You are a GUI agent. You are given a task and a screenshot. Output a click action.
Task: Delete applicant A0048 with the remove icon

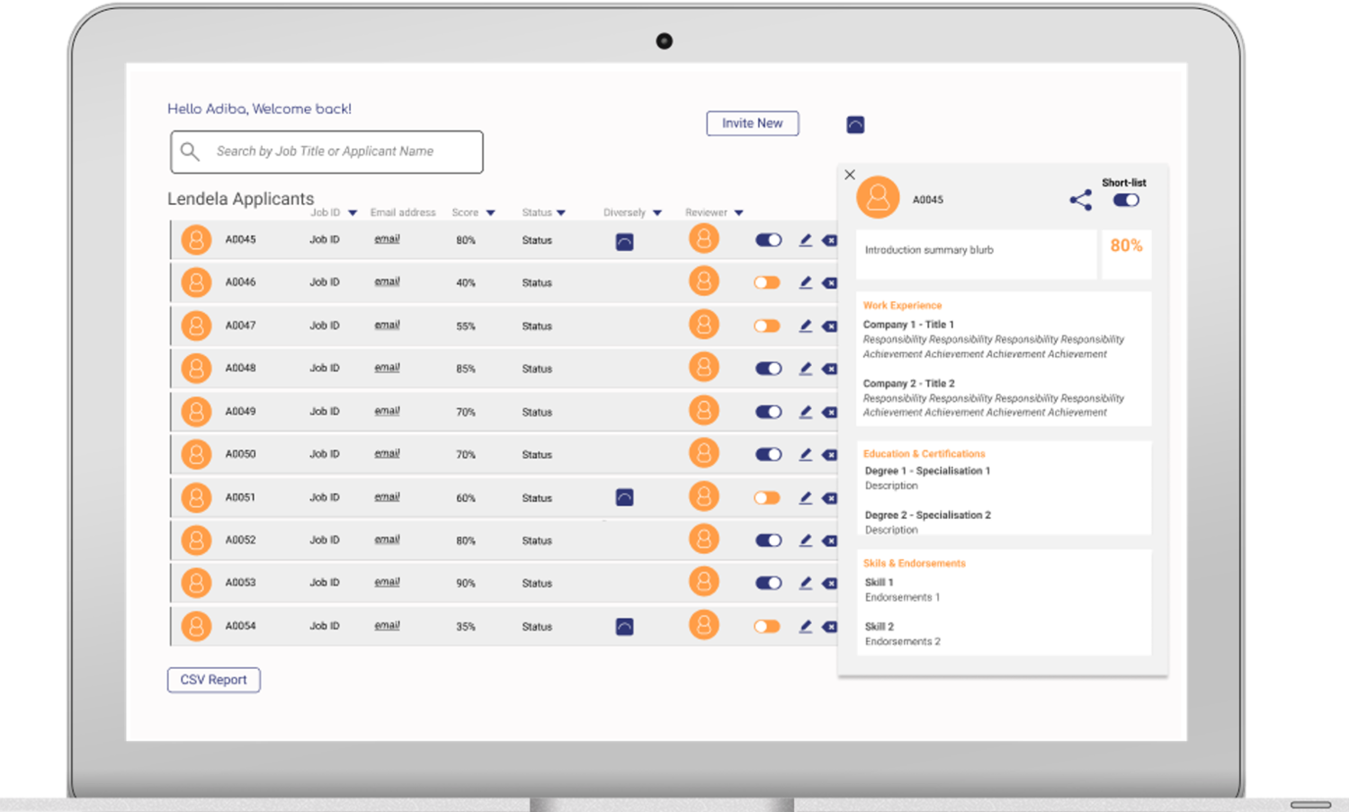[829, 369]
